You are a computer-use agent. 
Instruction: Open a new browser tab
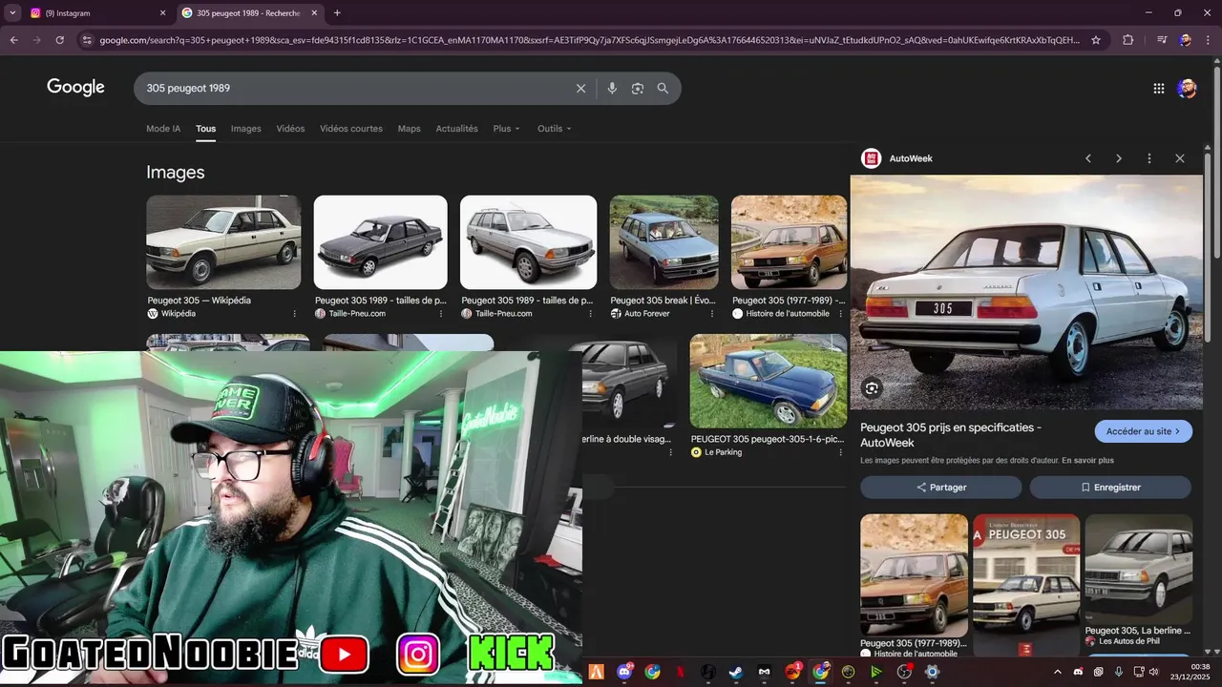click(337, 12)
